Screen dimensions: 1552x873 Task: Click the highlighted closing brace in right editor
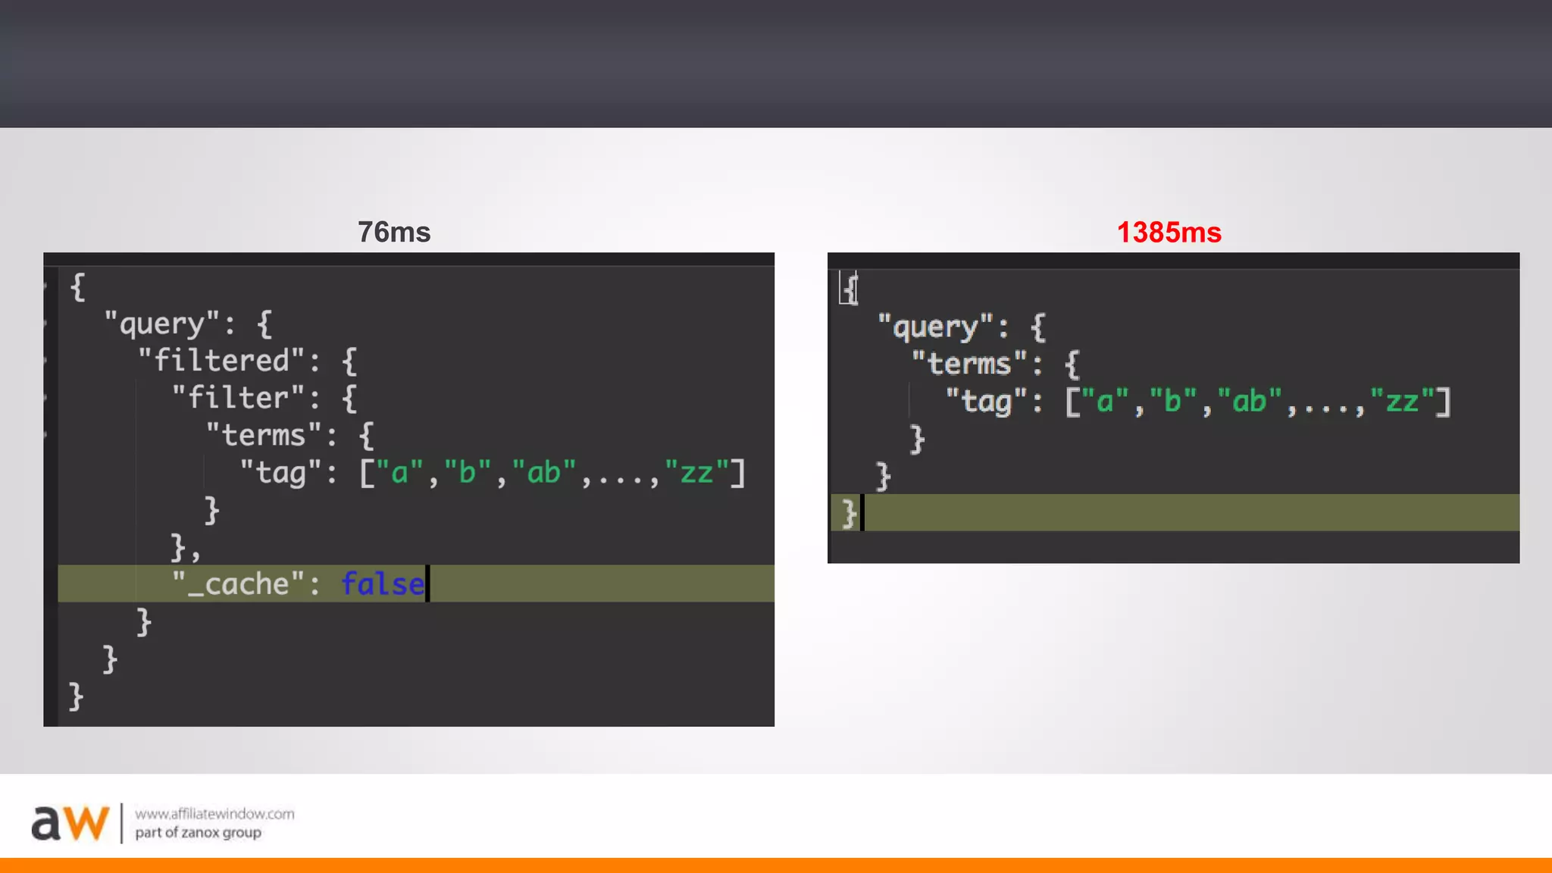[x=849, y=513]
